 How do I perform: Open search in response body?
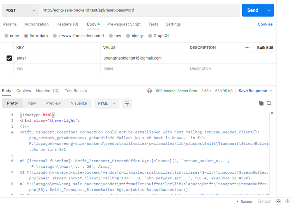[x=269, y=103]
